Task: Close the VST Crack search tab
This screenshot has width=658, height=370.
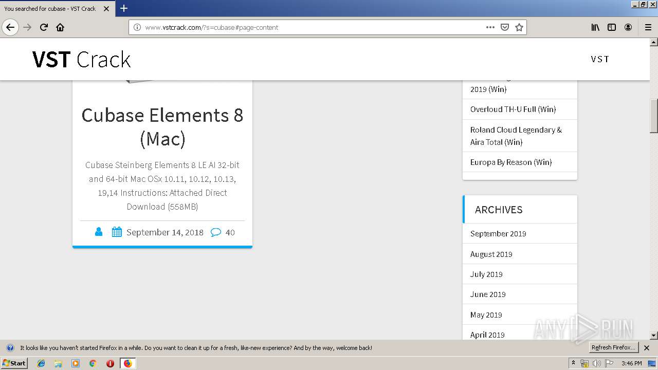Action: point(106,9)
